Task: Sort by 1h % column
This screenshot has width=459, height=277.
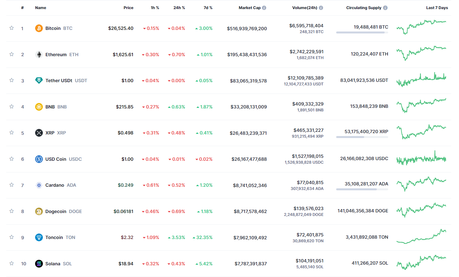Action: point(155,8)
